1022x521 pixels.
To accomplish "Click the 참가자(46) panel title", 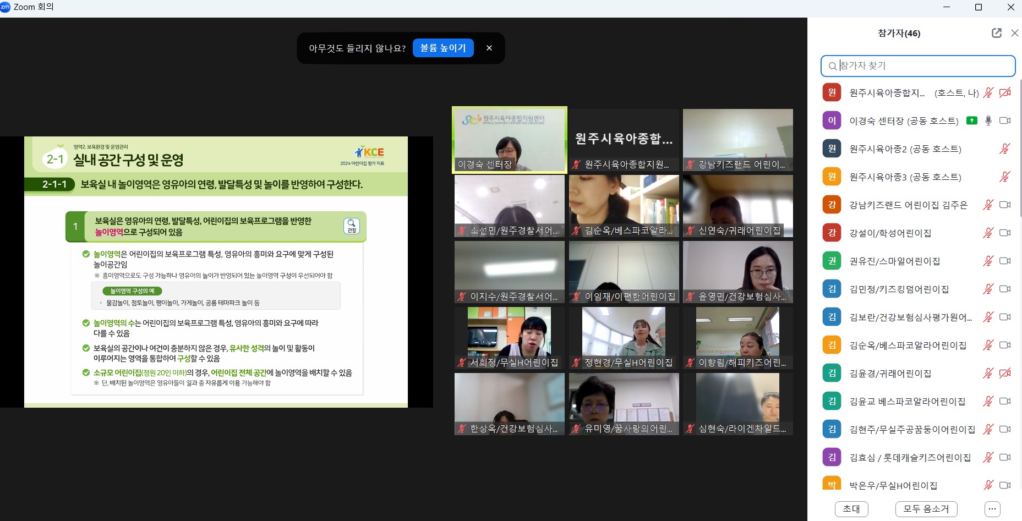I will coord(899,33).
